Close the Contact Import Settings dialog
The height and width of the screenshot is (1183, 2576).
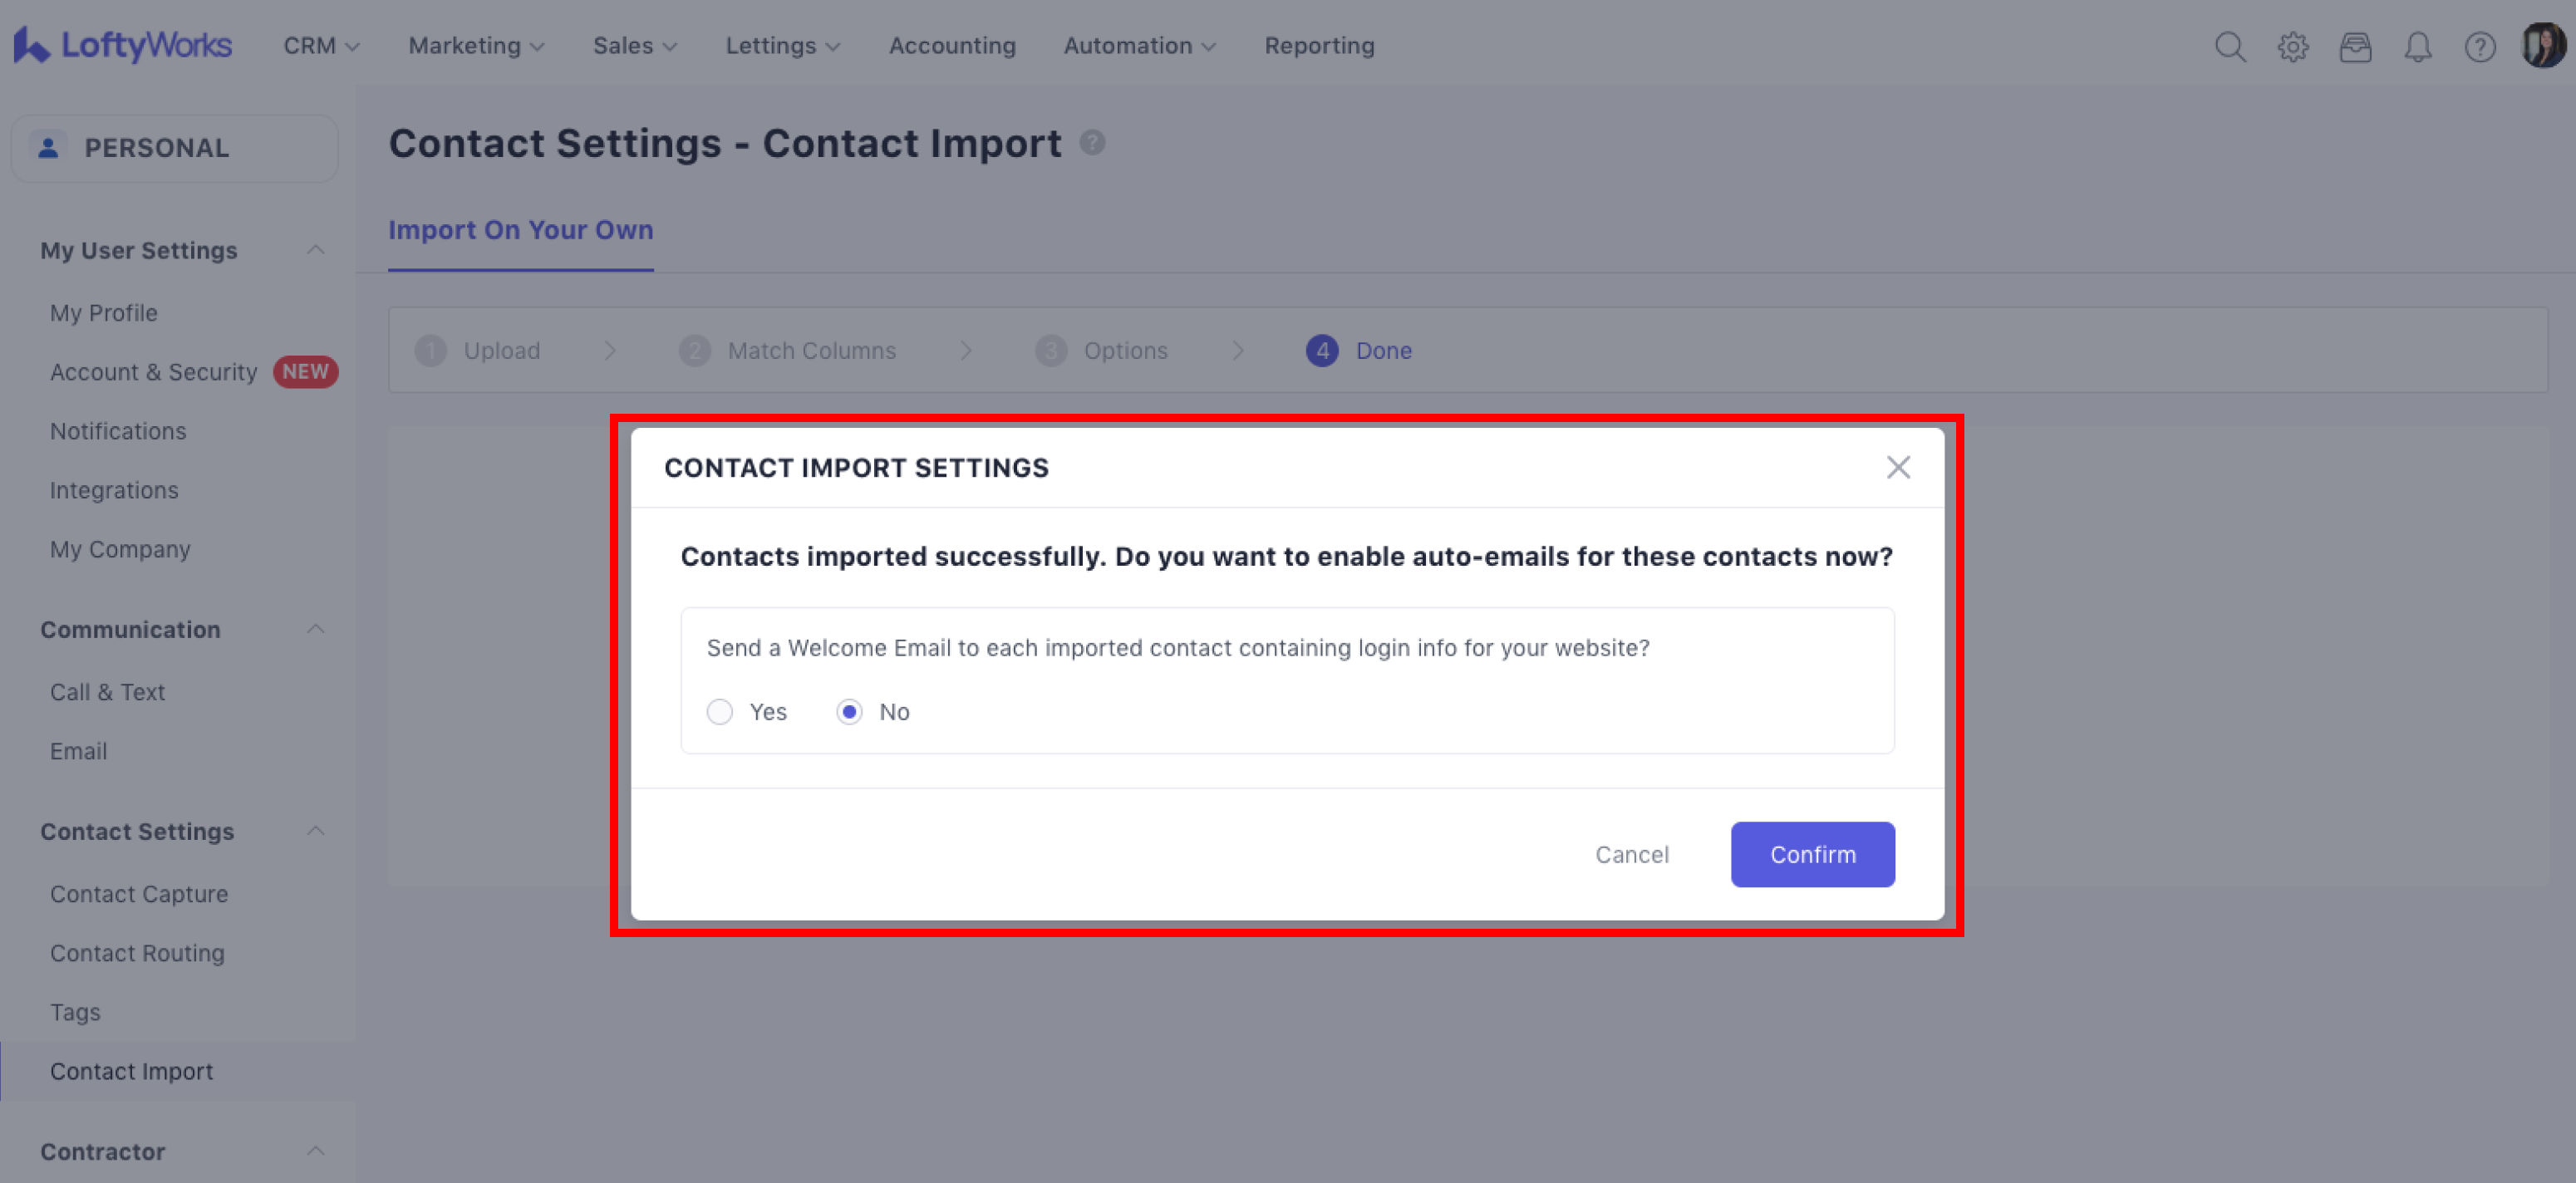tap(1897, 467)
